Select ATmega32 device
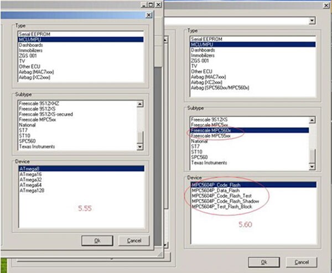332x273 pixels. point(30,180)
